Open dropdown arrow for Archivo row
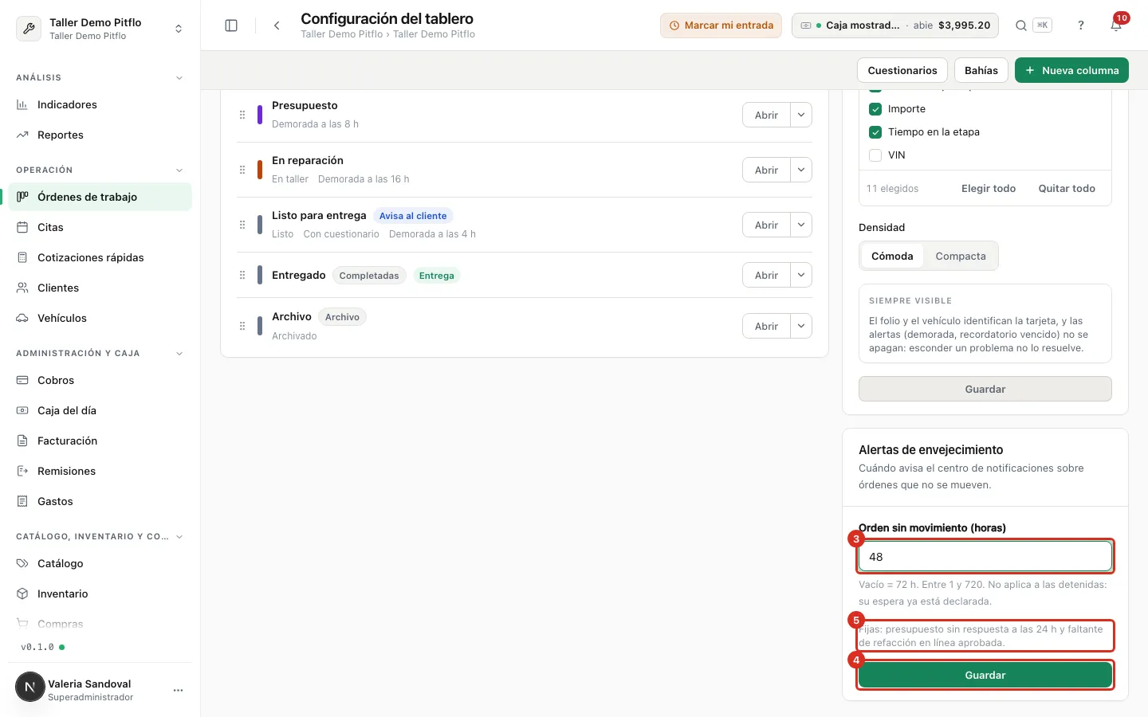The height and width of the screenshot is (717, 1148). click(801, 326)
